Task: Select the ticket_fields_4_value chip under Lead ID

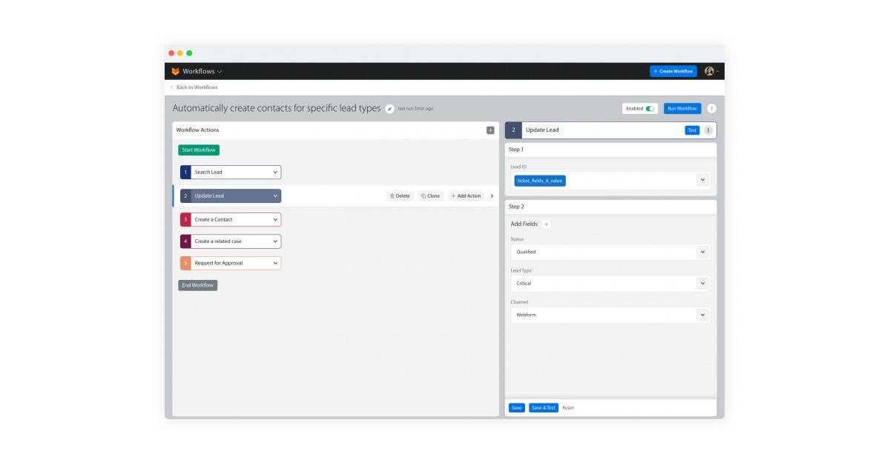Action: 541,181
